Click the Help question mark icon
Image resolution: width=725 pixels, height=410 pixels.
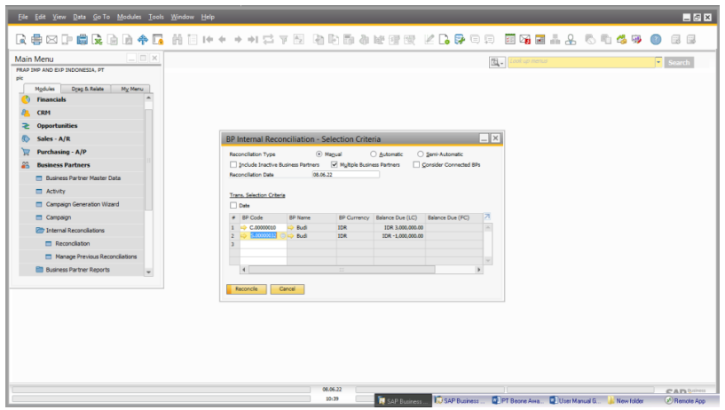[656, 39]
